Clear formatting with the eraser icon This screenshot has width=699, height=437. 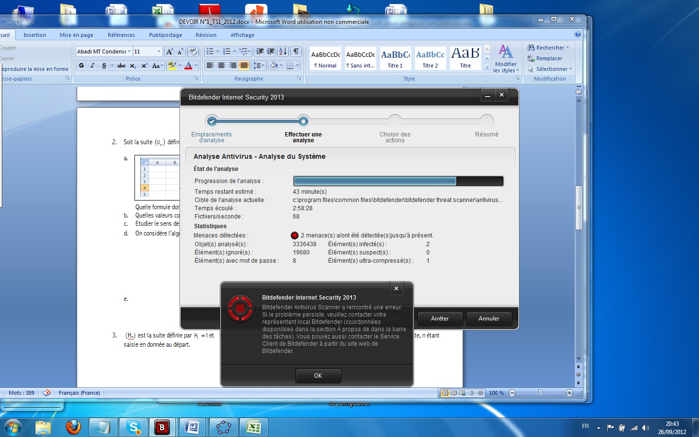pyautogui.click(x=193, y=51)
